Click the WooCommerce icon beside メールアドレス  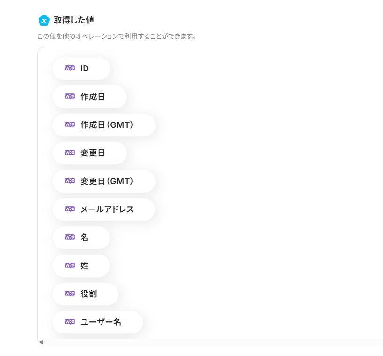tap(70, 209)
